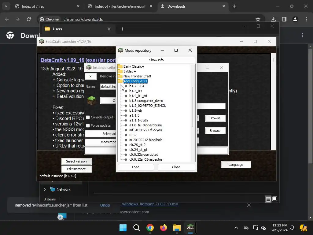Image resolution: width=313 pixels, height=235 pixels.
Task: Switch to the Index of /files tab
Action: 47,6
